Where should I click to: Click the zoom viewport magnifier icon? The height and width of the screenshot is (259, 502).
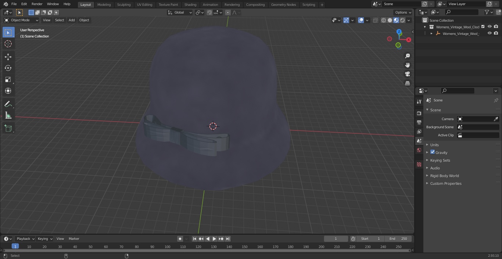pos(407,56)
